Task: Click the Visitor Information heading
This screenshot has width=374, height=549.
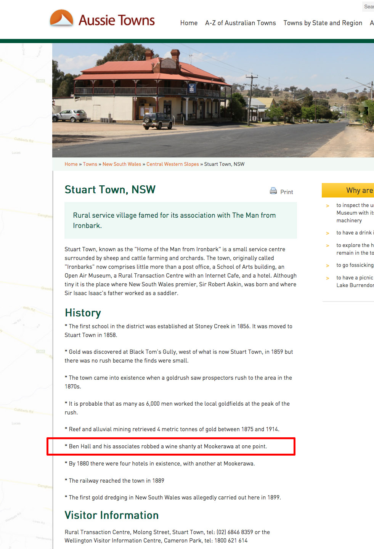Action: point(112,515)
